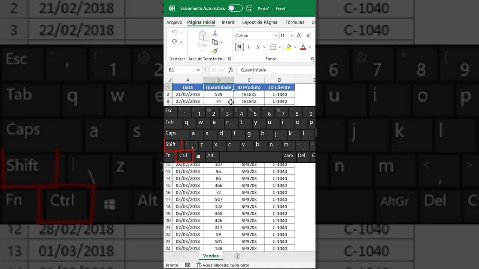This screenshot has height=269, width=479.
Task: Click the Windows logo key on keyboard
Action: [198, 157]
